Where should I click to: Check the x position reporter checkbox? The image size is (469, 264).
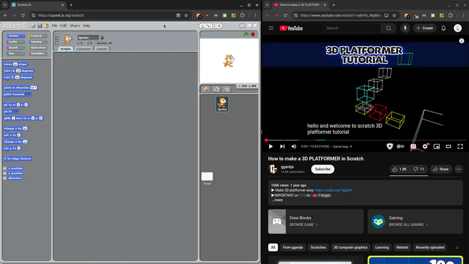point(5,168)
